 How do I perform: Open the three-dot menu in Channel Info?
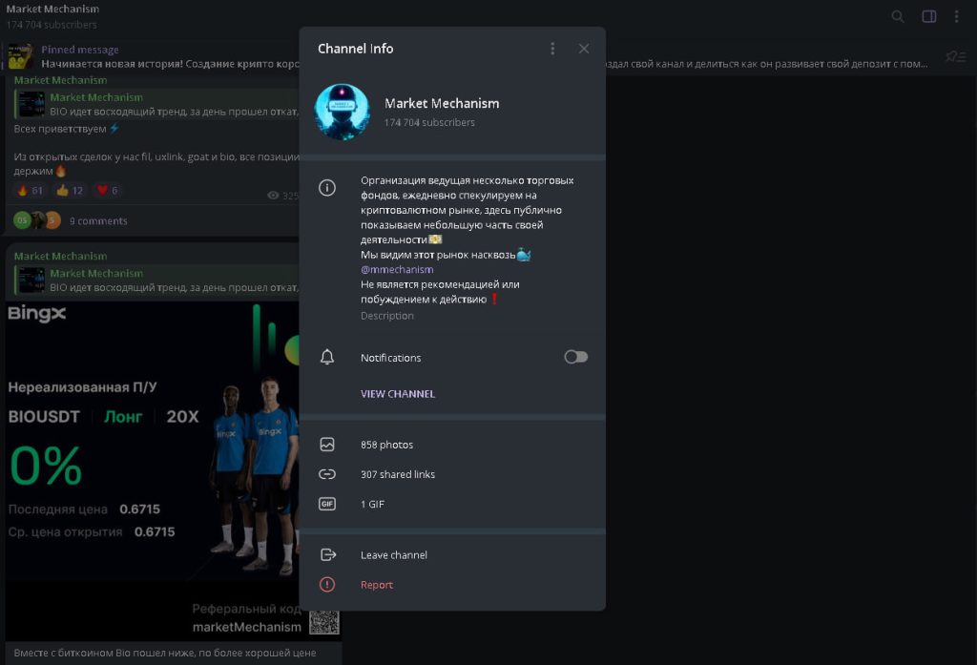click(x=552, y=49)
